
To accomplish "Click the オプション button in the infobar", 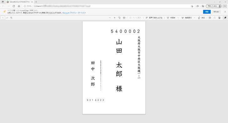I will click(x=216, y=12).
